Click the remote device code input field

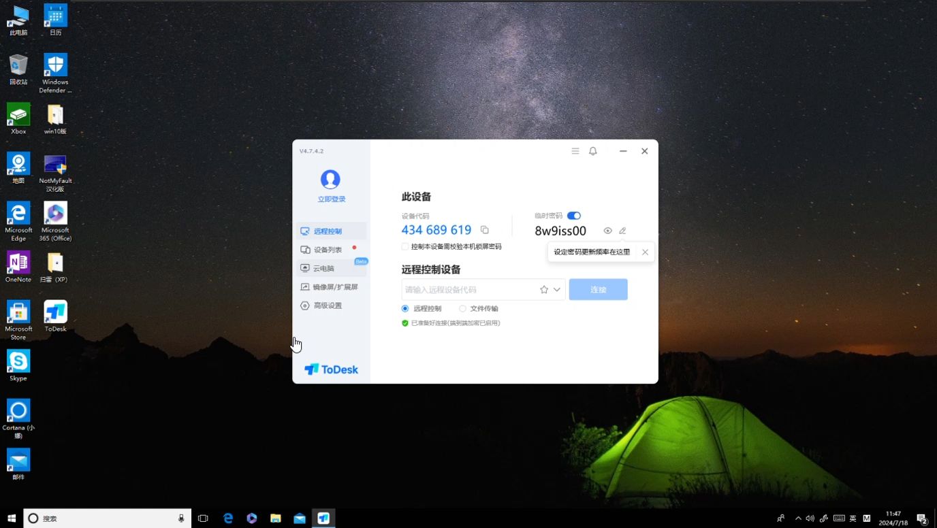point(469,290)
